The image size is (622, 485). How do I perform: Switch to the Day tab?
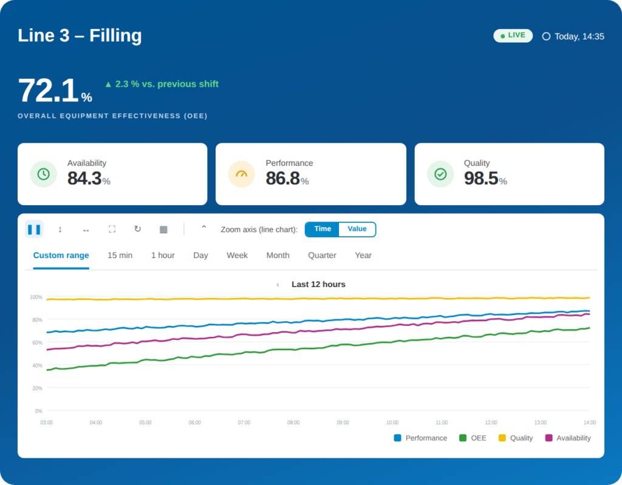[x=200, y=256]
